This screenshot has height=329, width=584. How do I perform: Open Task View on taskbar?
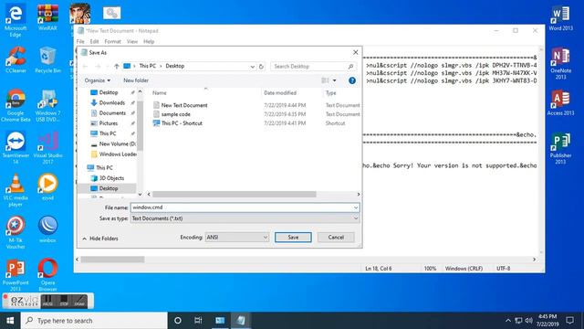pos(198,321)
